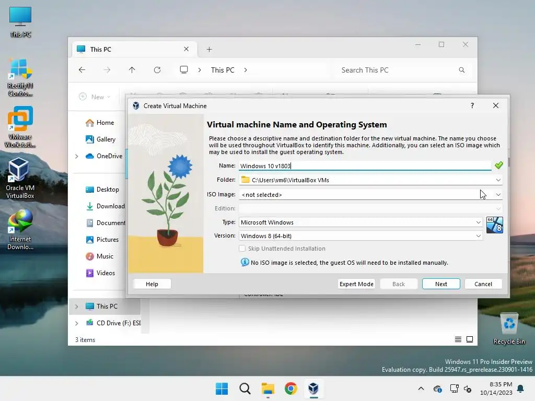Open the notification bell
This screenshot has width=535, height=401.
tap(521, 388)
